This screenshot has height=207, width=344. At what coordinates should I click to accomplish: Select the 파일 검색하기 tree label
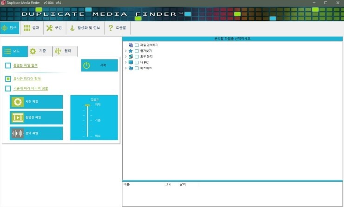coord(149,45)
